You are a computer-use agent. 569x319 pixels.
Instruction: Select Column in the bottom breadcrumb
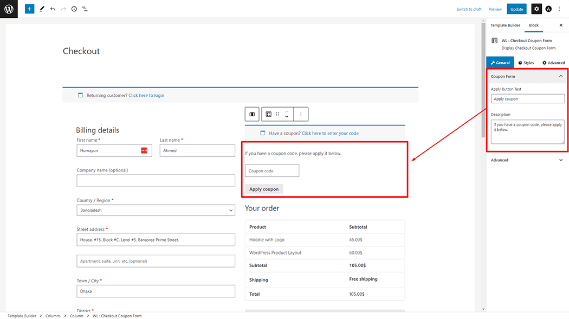pos(76,316)
